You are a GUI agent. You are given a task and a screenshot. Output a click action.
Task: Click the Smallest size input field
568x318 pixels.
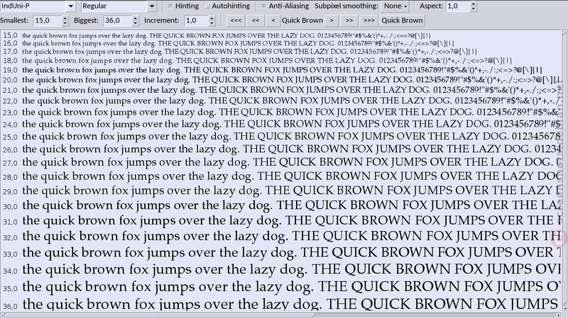pyautogui.click(x=47, y=21)
